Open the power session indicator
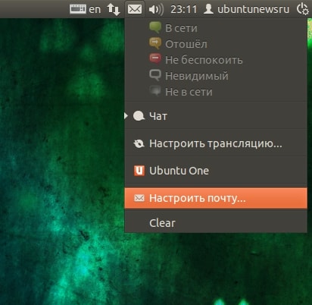The height and width of the screenshot is (305, 312). pos(302,9)
